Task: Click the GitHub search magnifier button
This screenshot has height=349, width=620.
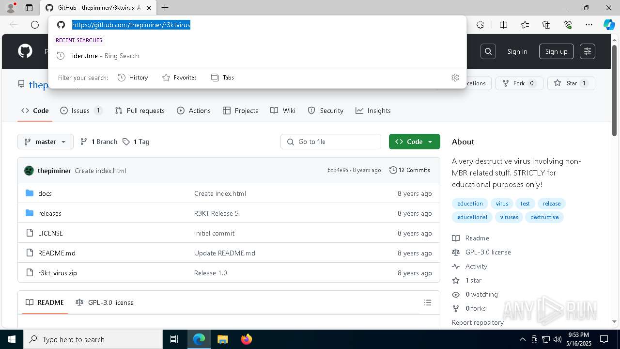Action: tap(488, 51)
